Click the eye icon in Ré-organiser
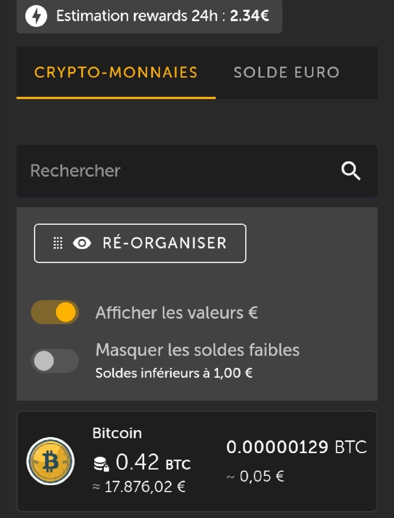394x518 pixels. (x=82, y=243)
